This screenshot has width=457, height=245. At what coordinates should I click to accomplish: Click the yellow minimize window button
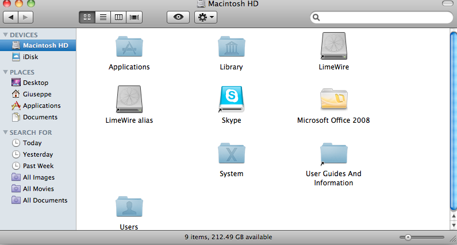[19, 3]
